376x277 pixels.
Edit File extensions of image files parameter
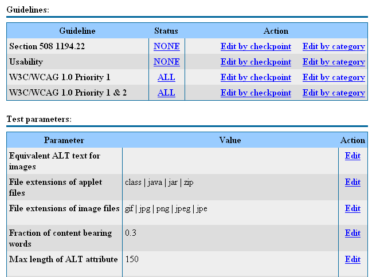pos(352,208)
